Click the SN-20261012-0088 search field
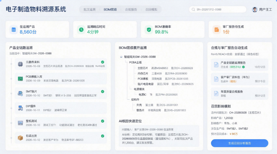 [x=218, y=9]
